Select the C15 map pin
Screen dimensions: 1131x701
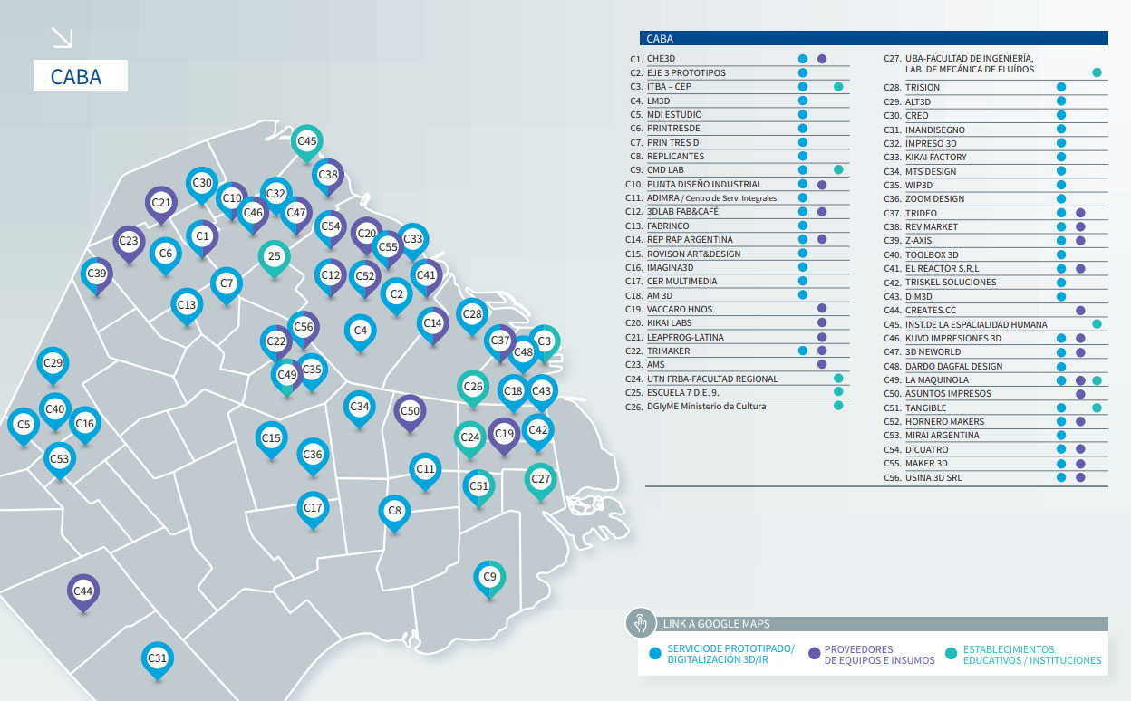click(x=271, y=440)
